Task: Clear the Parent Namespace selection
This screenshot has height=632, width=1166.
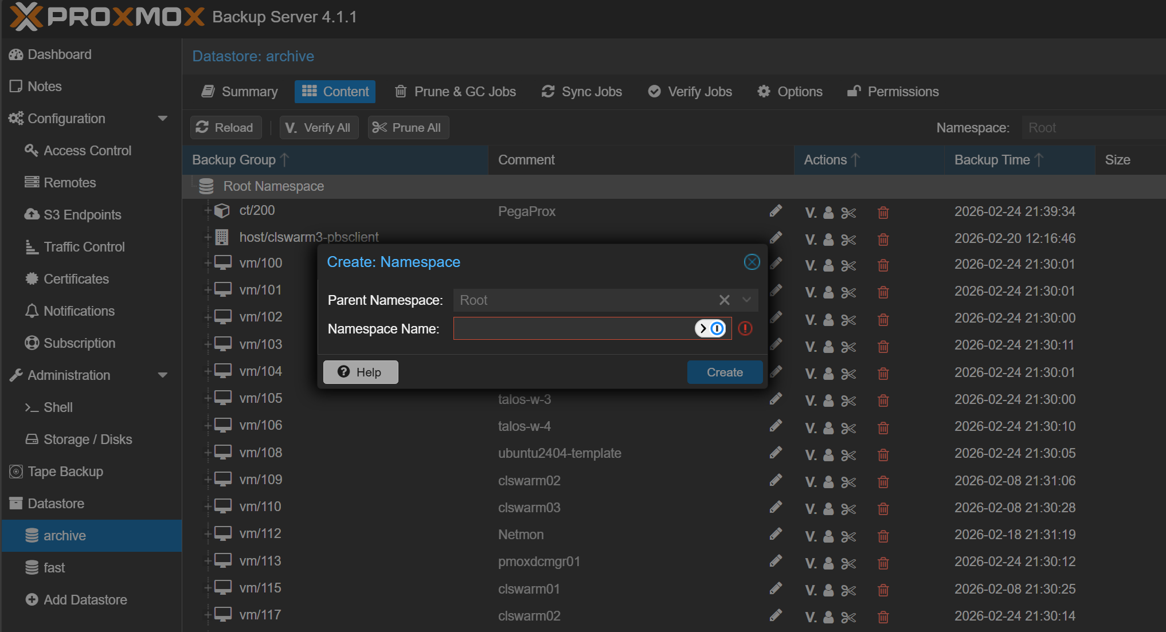Action: (x=724, y=300)
